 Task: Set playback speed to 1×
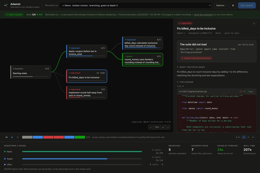pos(244,137)
